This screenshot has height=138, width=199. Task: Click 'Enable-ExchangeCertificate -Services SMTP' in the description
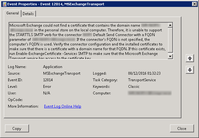click(x=52, y=54)
